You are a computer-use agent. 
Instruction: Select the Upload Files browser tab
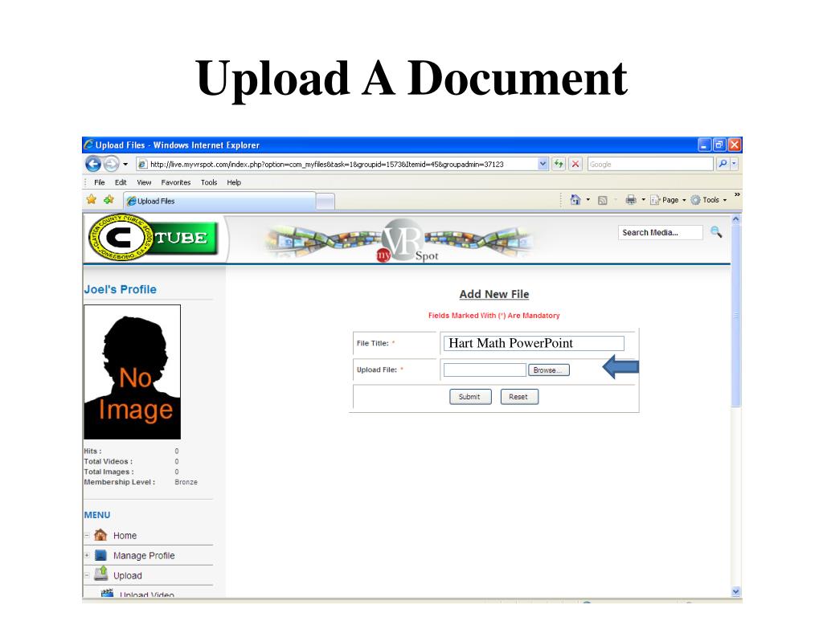(219, 202)
